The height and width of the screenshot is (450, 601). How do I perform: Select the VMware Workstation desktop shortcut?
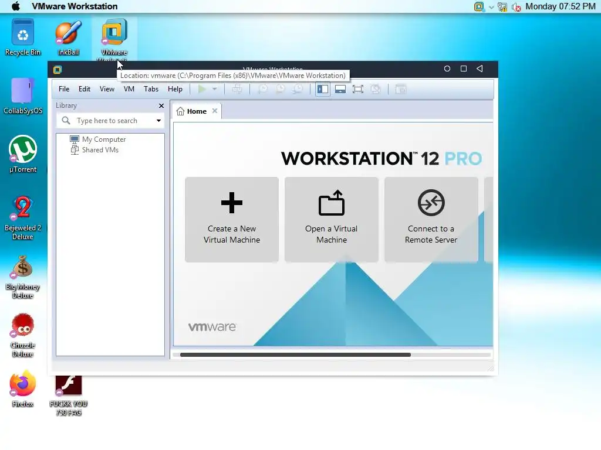pyautogui.click(x=114, y=39)
